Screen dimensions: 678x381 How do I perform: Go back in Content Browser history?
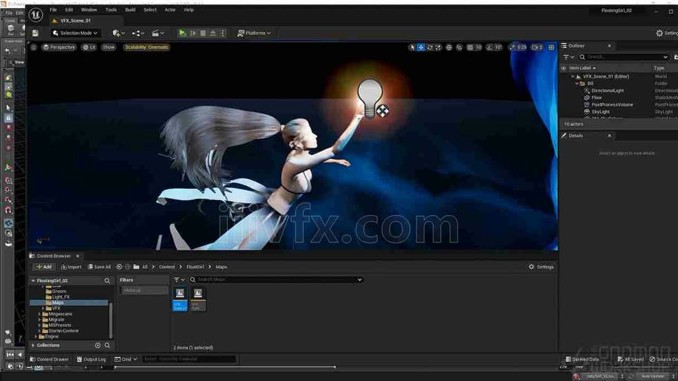[x=119, y=267]
